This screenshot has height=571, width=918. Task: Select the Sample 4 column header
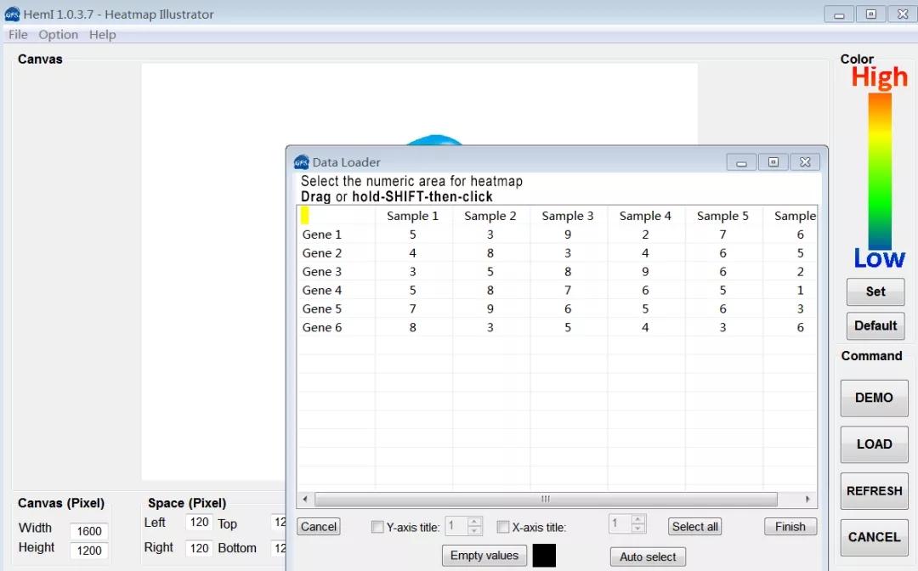pos(645,215)
